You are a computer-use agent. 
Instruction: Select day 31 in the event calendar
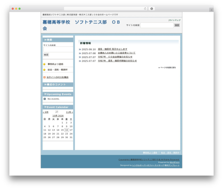71,137
